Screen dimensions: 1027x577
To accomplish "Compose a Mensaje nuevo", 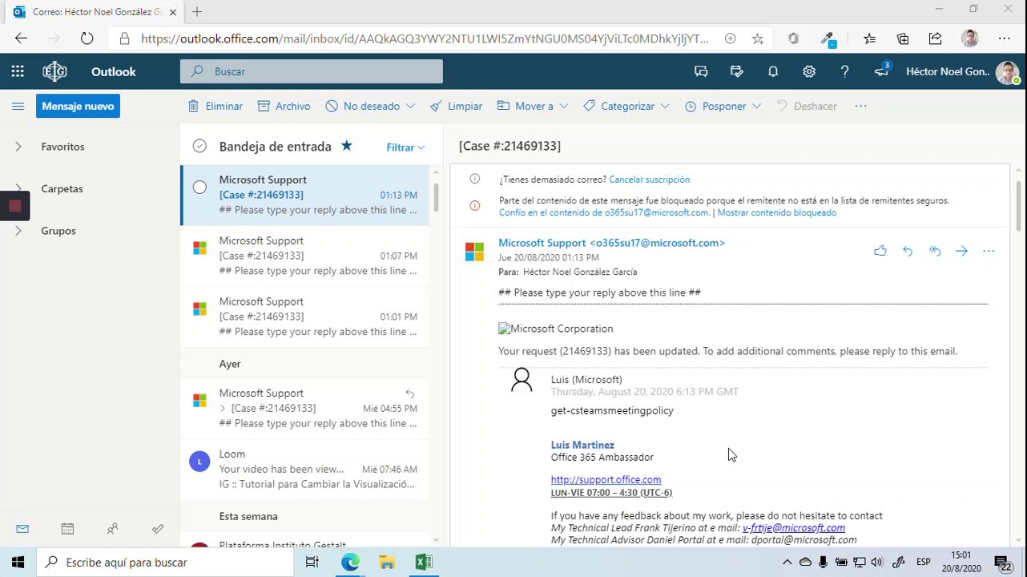I will 78,106.
